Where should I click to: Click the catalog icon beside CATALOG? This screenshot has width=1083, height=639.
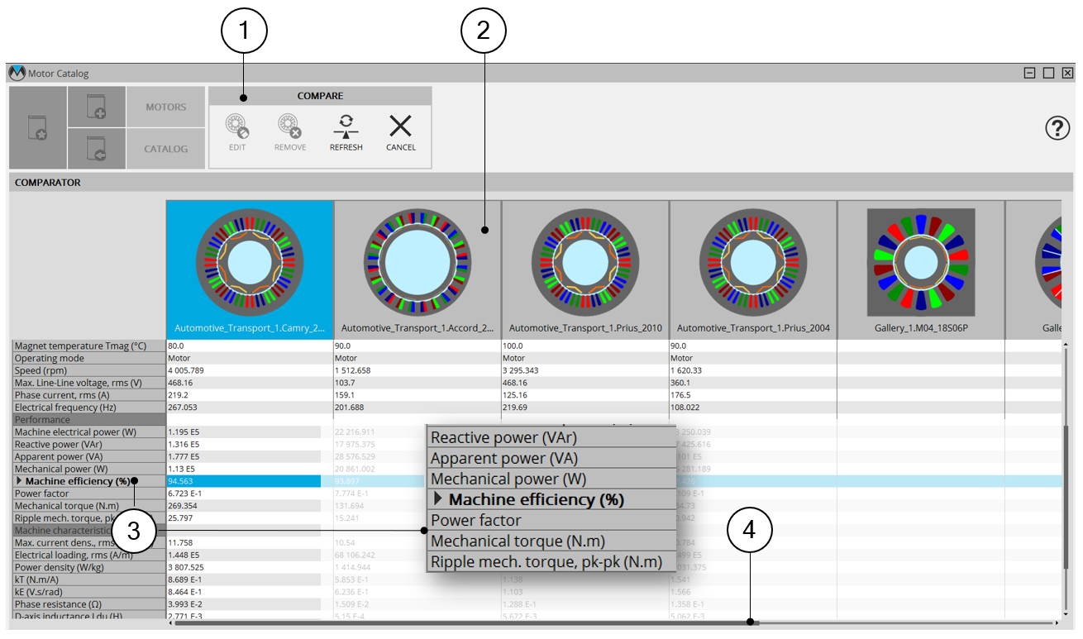tap(96, 149)
